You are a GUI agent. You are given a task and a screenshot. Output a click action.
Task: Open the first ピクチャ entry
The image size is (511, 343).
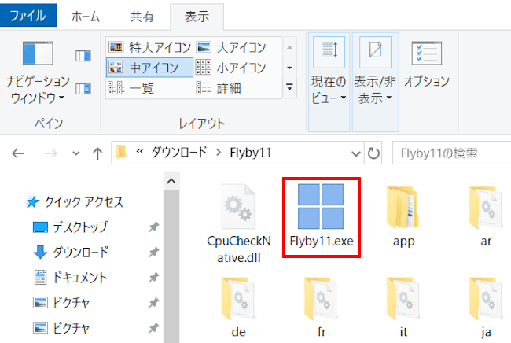[61, 303]
